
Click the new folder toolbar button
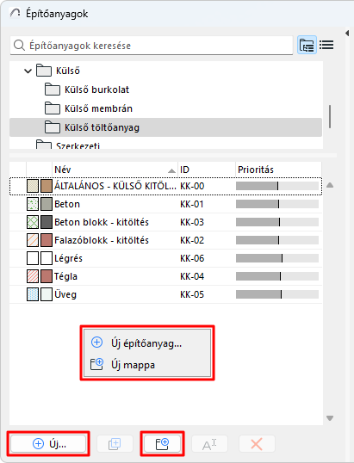pos(162,444)
